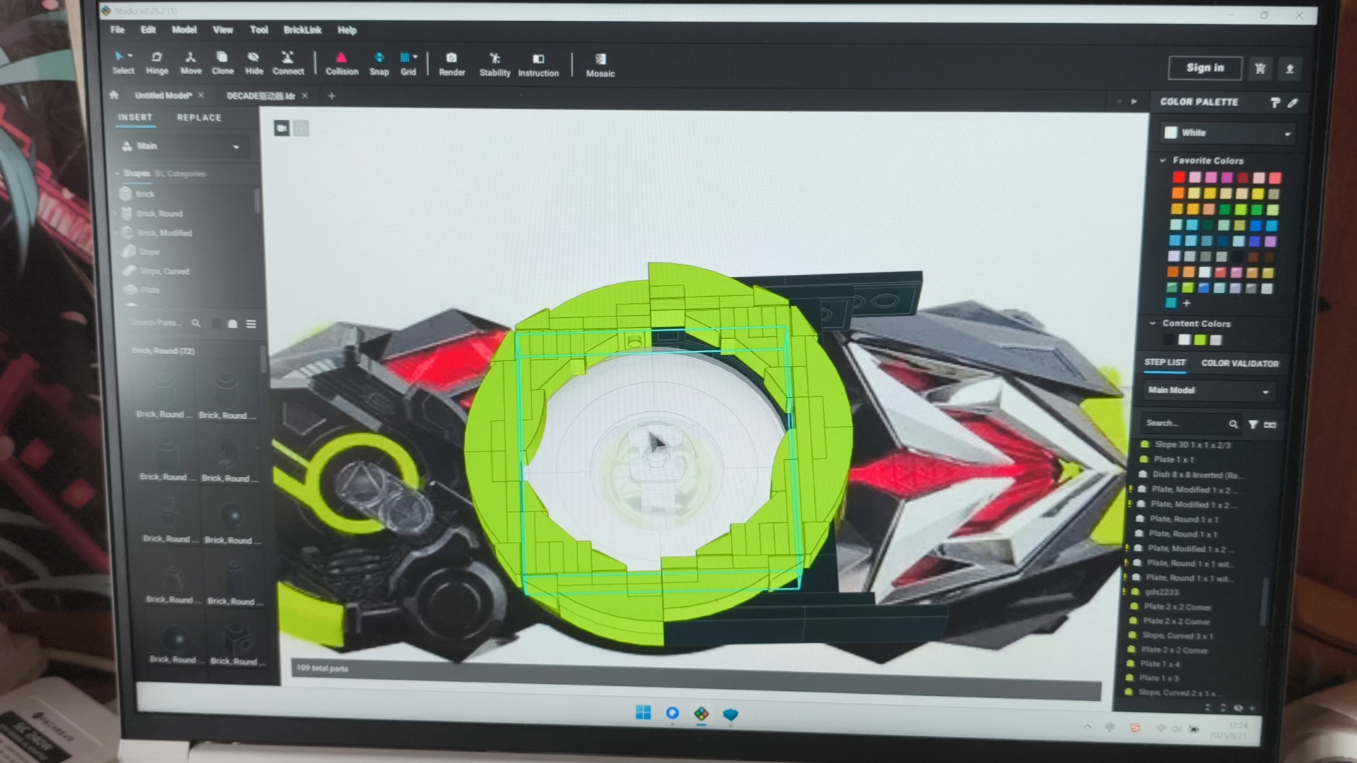Viewport: 1357px width, 763px height.
Task: Switch to the COLOR VALIDATOR tab
Action: pyautogui.click(x=1240, y=363)
